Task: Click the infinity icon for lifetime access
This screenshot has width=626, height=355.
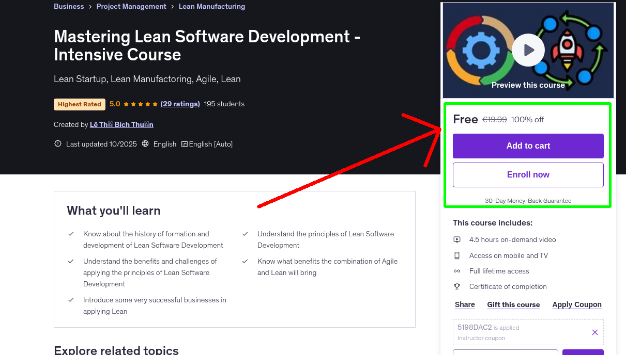Action: point(457,271)
